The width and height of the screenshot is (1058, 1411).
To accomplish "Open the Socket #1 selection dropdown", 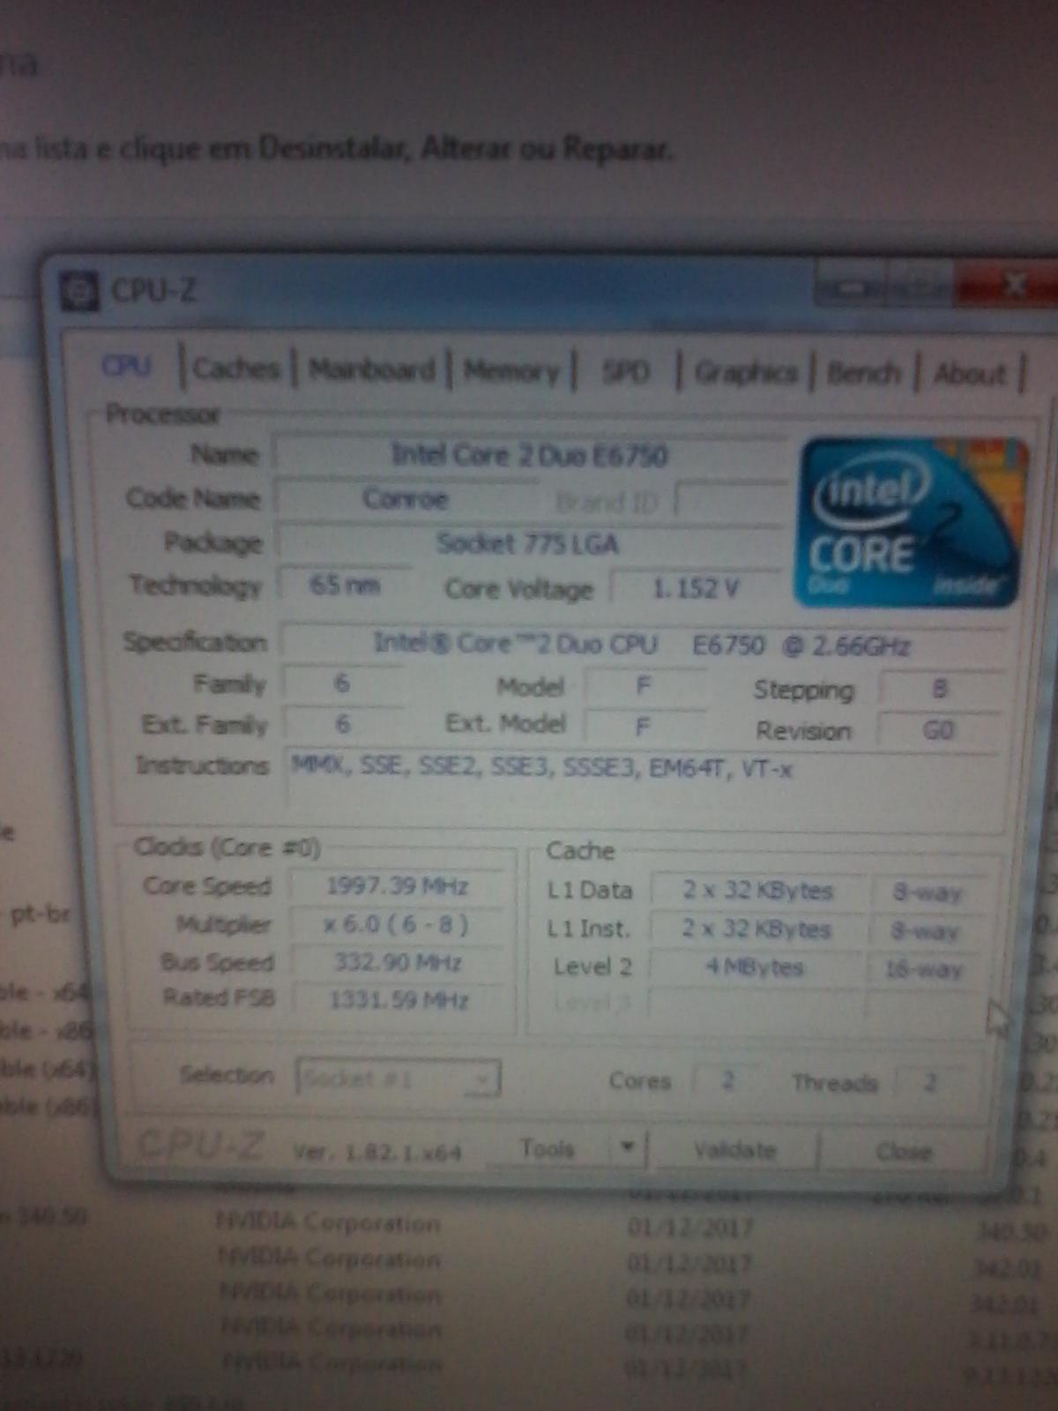I will click(398, 1078).
